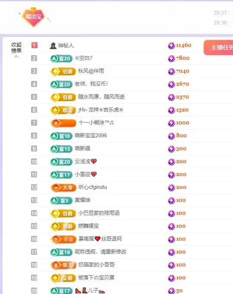The width and height of the screenshot is (233, 294).
Task: Select username 老师，我没币!
Action: (91, 84)
